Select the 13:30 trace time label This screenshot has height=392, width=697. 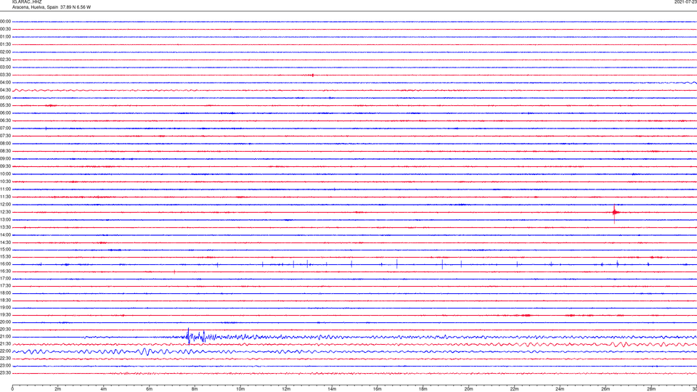[5, 227]
